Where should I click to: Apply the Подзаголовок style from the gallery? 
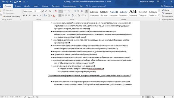(143, 13)
